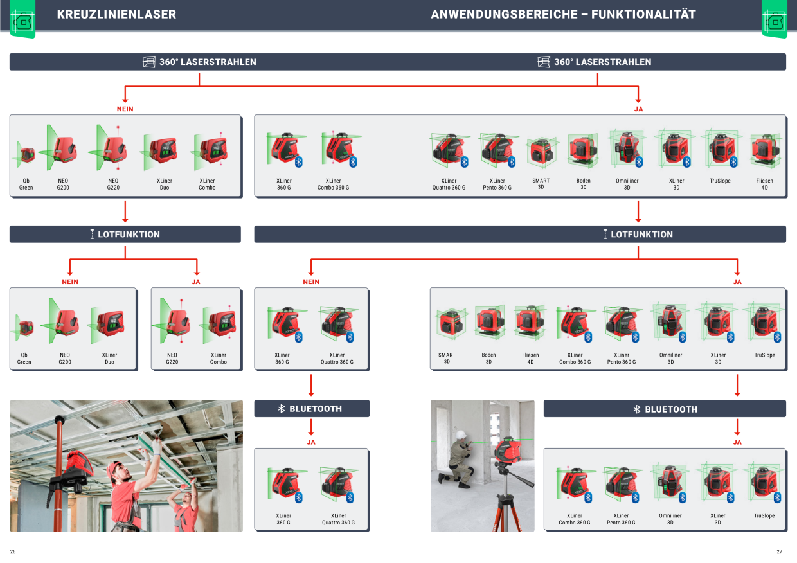Select XLiner Combo in the two-product Lotfunktion JA panel

[219, 325]
